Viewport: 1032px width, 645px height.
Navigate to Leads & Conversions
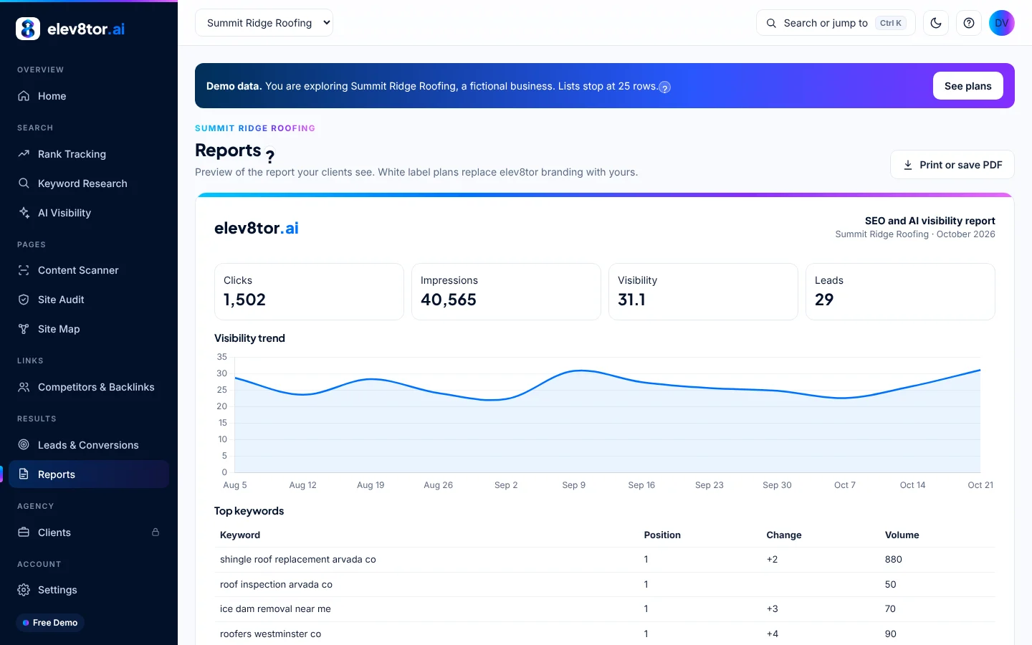[x=89, y=445]
